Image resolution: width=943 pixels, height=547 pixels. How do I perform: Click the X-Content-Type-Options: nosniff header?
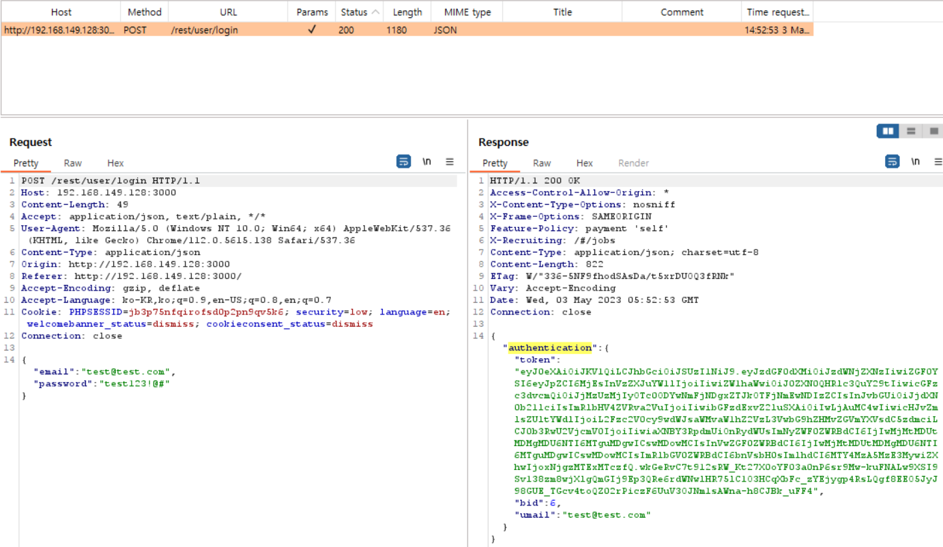(582, 205)
